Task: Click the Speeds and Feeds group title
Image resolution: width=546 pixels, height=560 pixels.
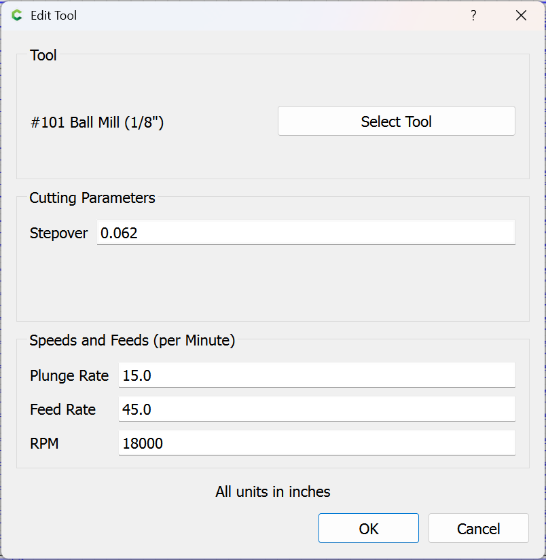Action: (x=132, y=340)
